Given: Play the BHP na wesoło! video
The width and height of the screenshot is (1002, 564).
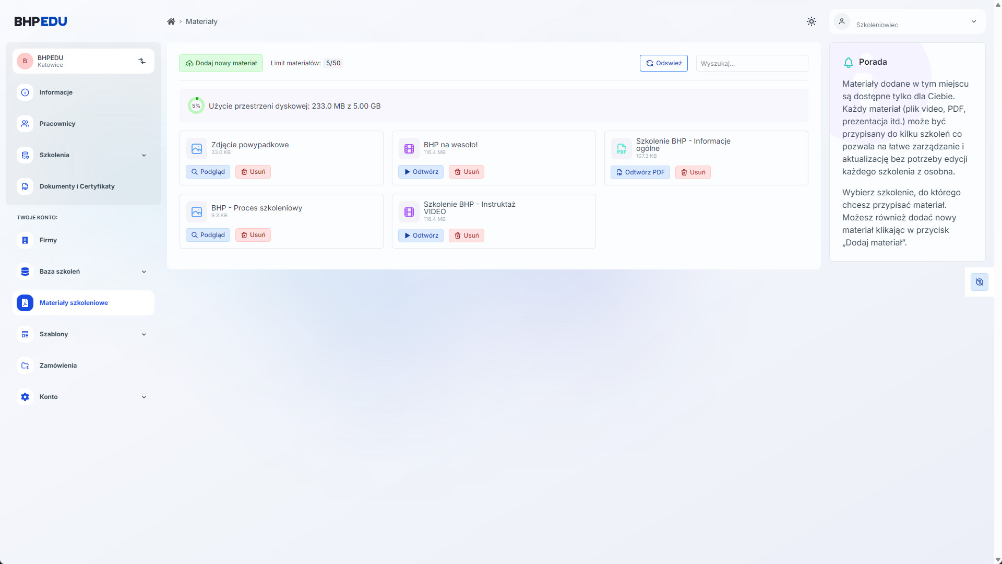Looking at the screenshot, I should click(x=421, y=172).
